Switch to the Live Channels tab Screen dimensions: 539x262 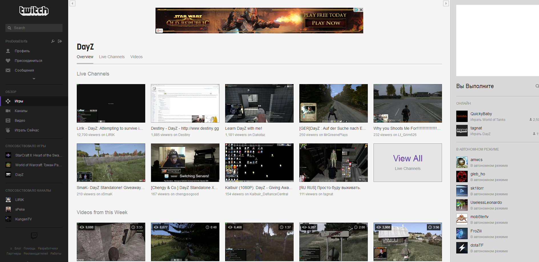pos(112,57)
